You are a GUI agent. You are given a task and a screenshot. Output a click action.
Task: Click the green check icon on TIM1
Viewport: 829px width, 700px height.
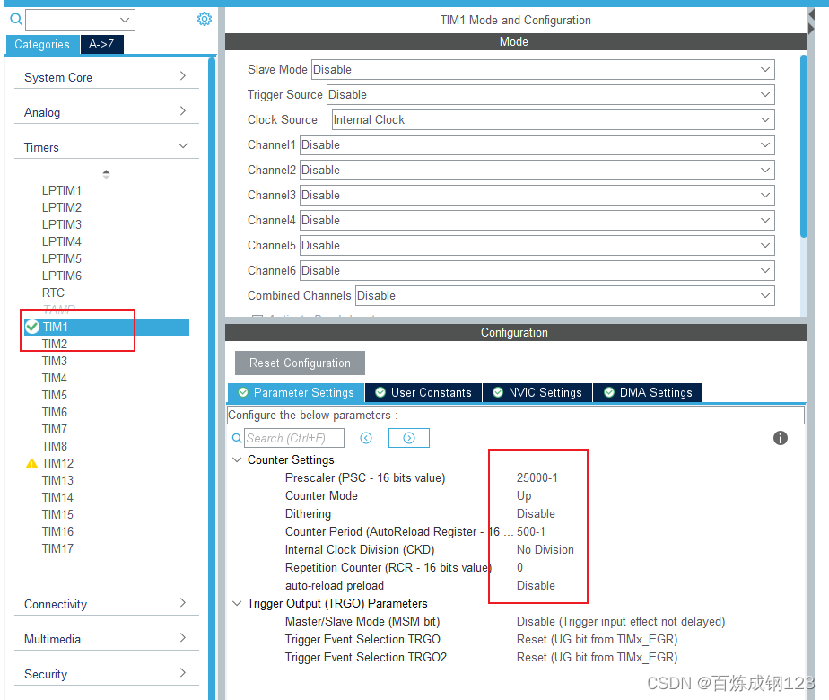(34, 327)
